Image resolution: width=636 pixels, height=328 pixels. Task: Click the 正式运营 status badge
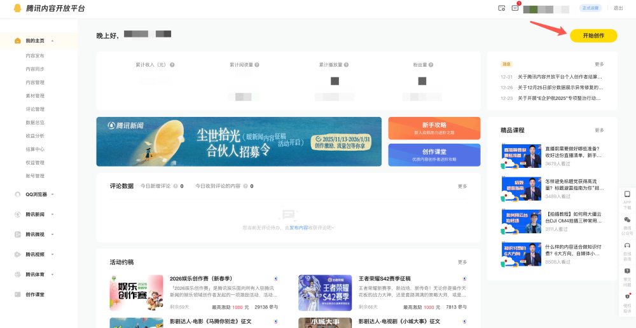point(590,8)
